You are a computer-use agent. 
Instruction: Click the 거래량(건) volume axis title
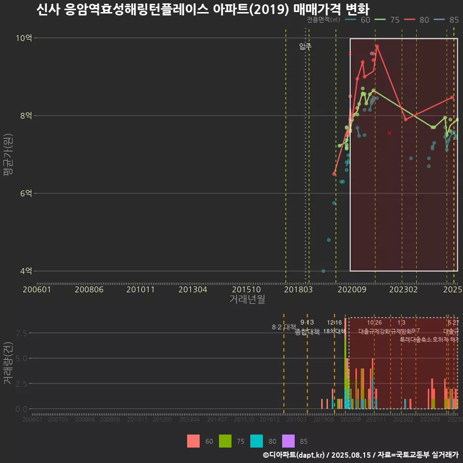(x=8, y=363)
